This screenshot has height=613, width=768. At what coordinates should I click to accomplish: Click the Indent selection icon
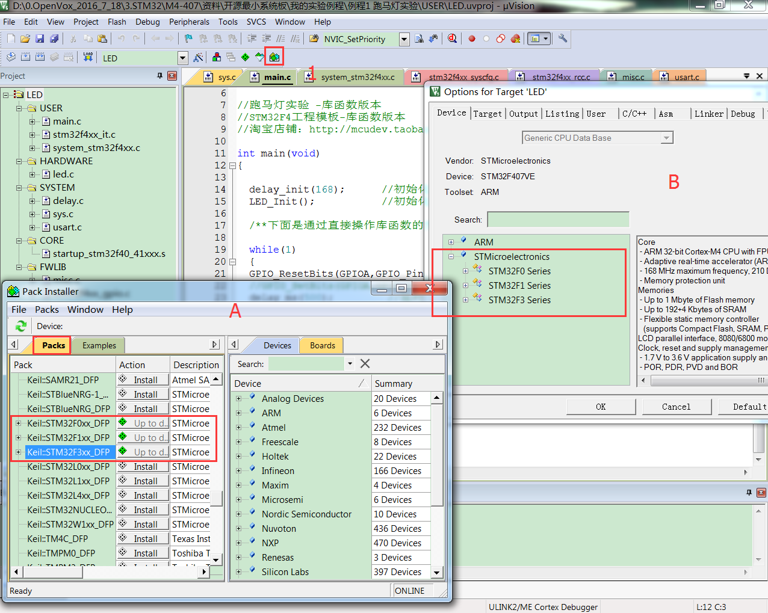pos(252,39)
